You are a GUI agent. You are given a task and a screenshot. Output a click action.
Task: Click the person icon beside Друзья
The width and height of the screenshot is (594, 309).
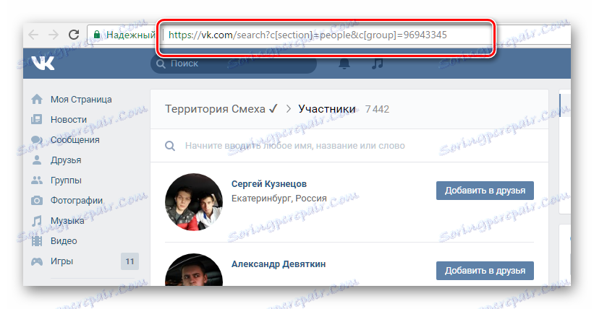tap(37, 160)
